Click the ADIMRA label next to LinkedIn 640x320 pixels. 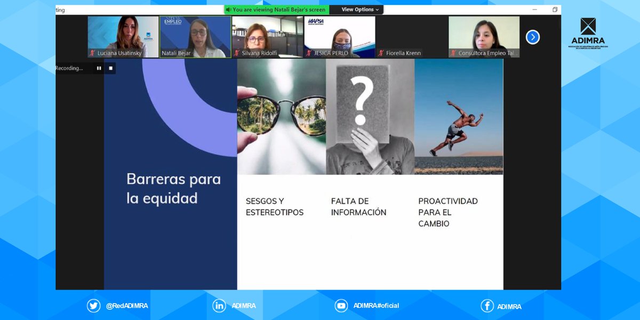pos(244,306)
